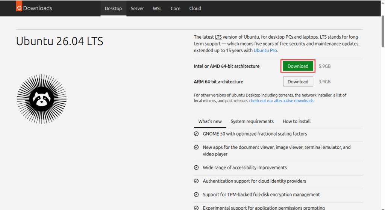Click the raccoon mascot artwork
Viewport: 385px width, 210px height.
pos(42,99)
